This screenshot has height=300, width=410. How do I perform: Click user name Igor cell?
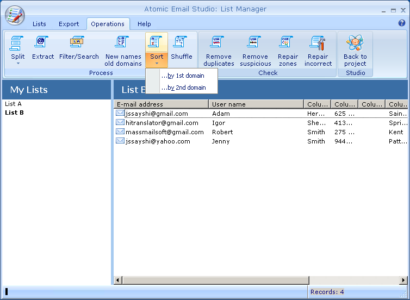(219, 123)
